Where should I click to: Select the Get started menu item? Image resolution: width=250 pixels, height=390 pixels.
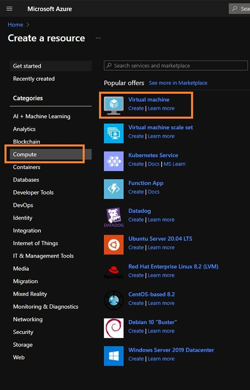[x=51, y=66]
